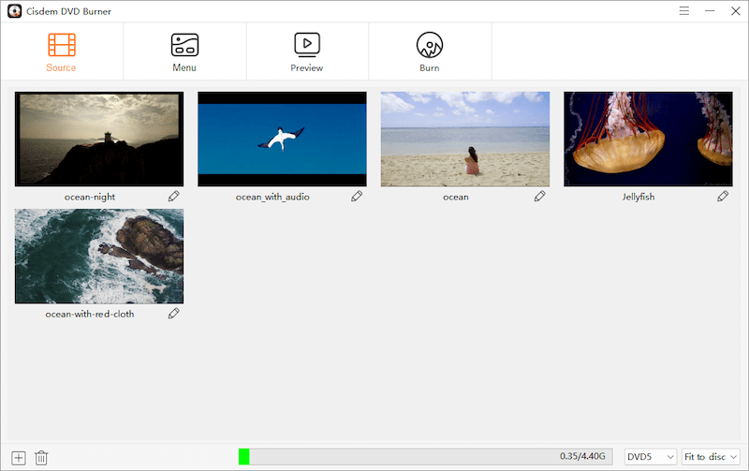Switch to the Source tab
Viewport: 749px width, 471px height.
click(62, 52)
